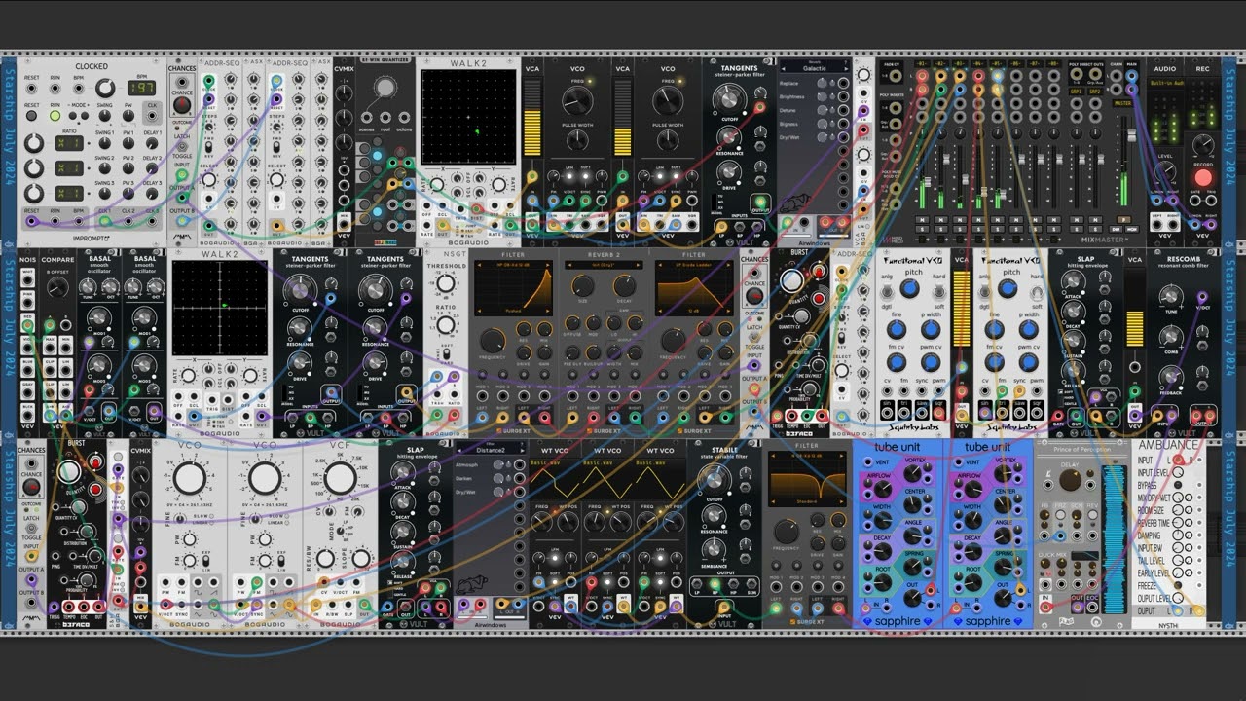The width and height of the screenshot is (1246, 701).
Task: Click the CLK 2 output jack on Clocked
Action: tap(129, 221)
